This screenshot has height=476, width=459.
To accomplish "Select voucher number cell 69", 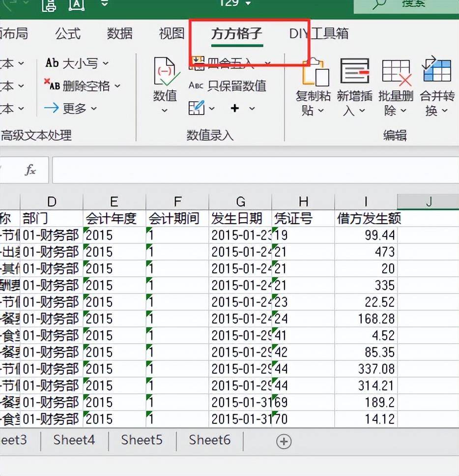I will click(x=303, y=402).
